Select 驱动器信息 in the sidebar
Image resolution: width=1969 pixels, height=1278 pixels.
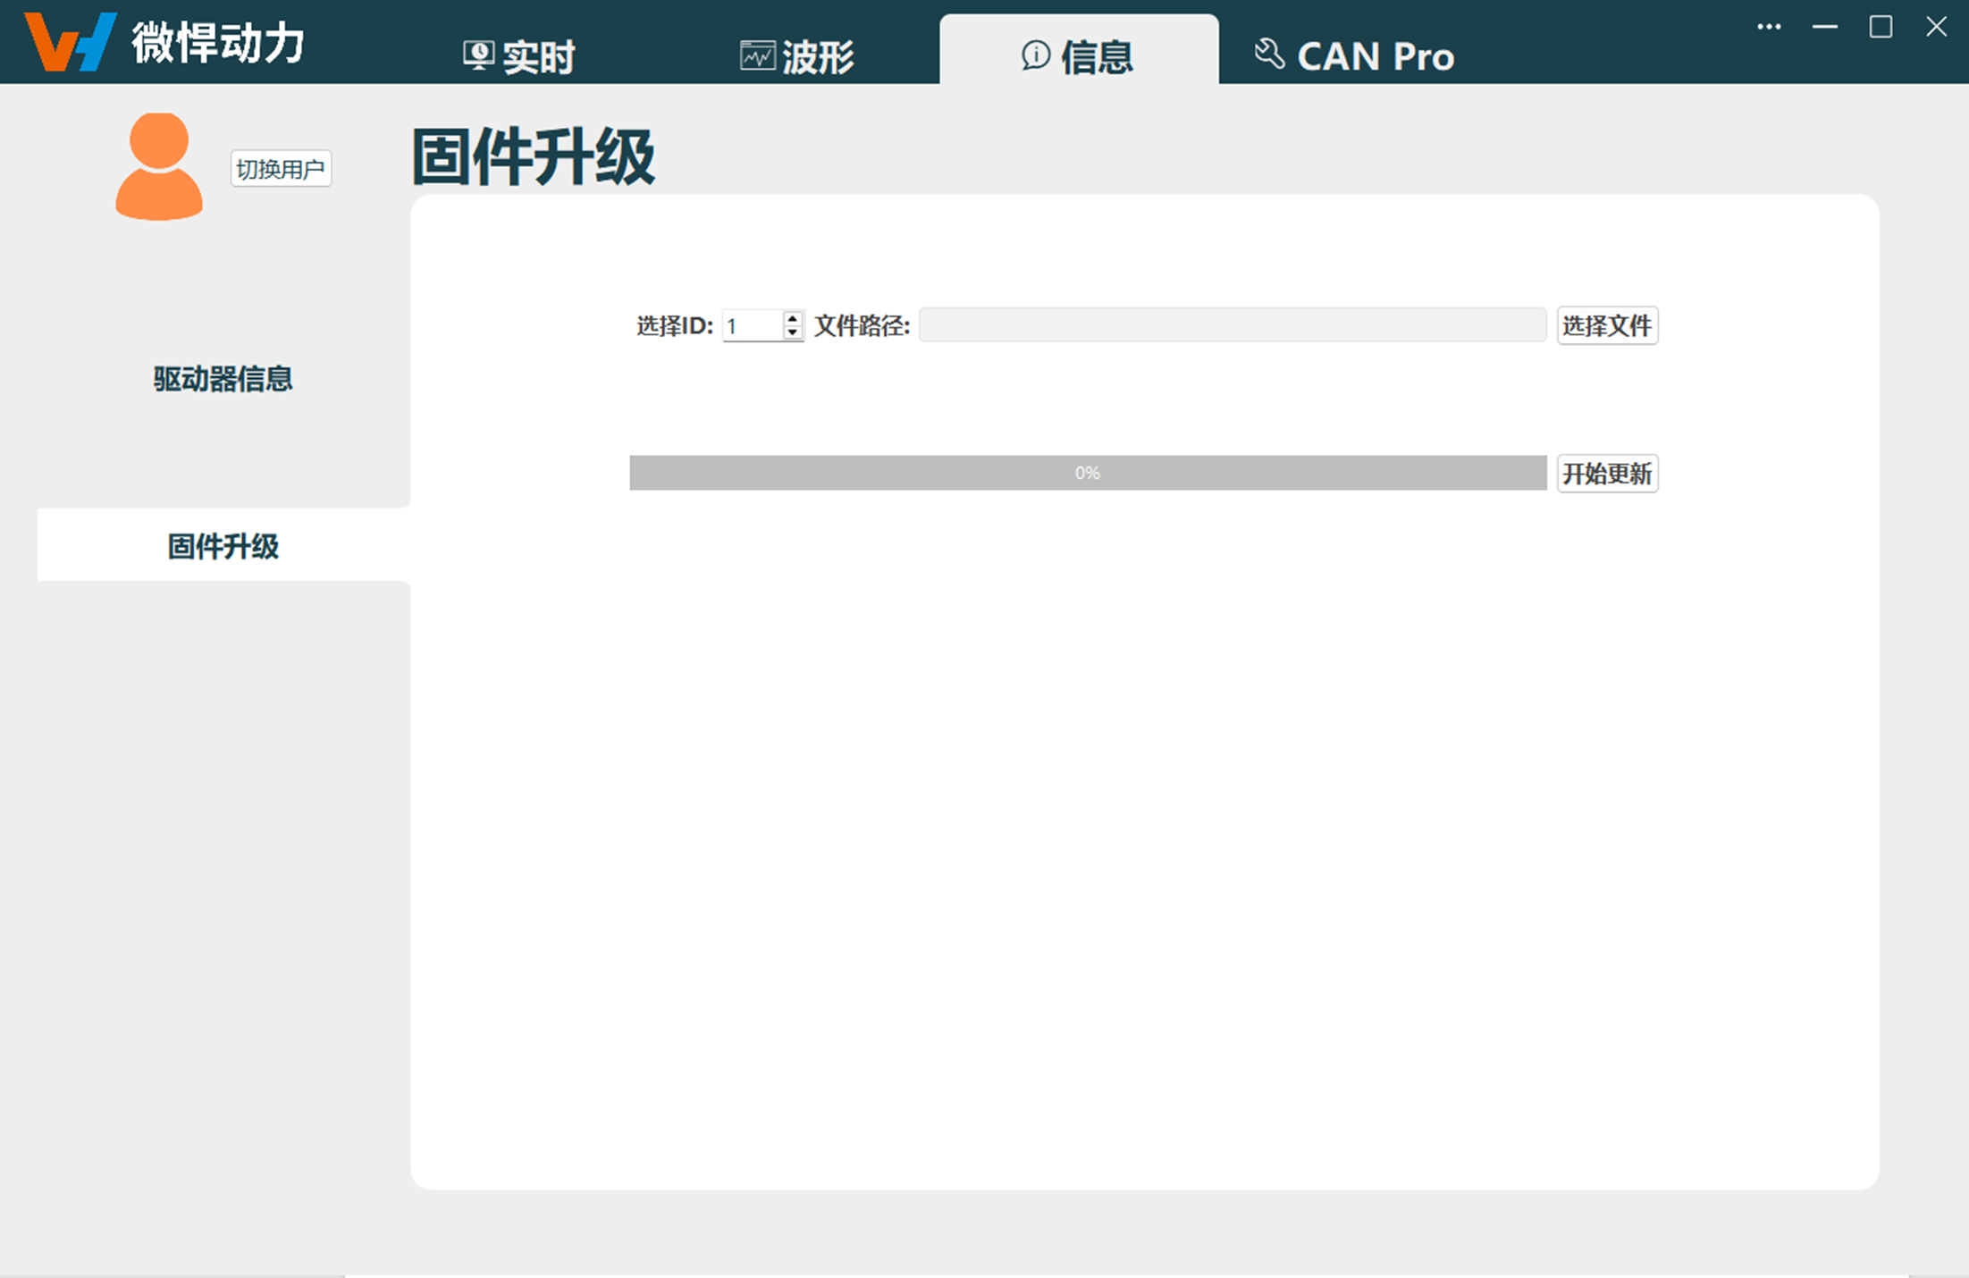223,379
